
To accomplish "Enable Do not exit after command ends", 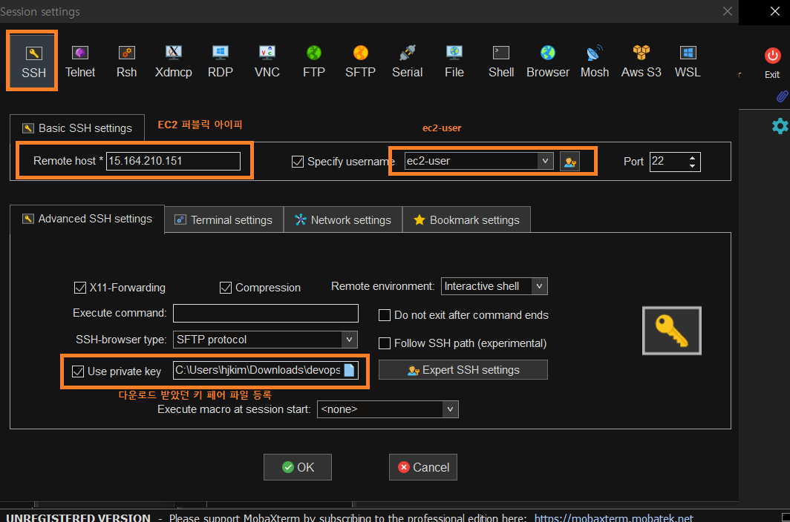I will pos(385,315).
